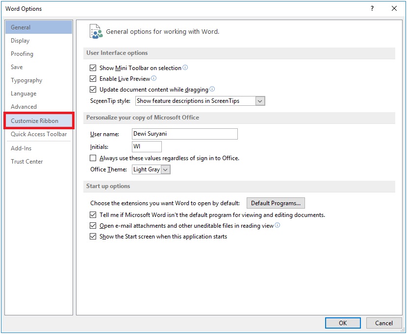Click the Choose the extensions text
Viewport: 407px width, 334px height.
165,203
